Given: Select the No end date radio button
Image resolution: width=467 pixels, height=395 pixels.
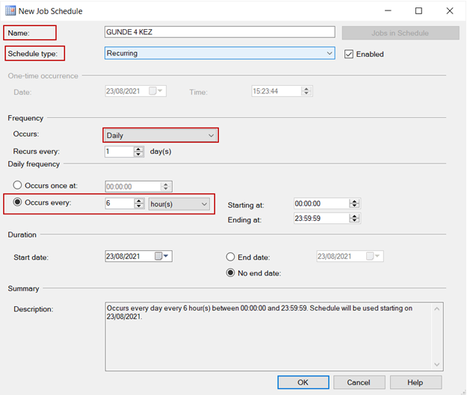Looking at the screenshot, I should (x=230, y=273).
